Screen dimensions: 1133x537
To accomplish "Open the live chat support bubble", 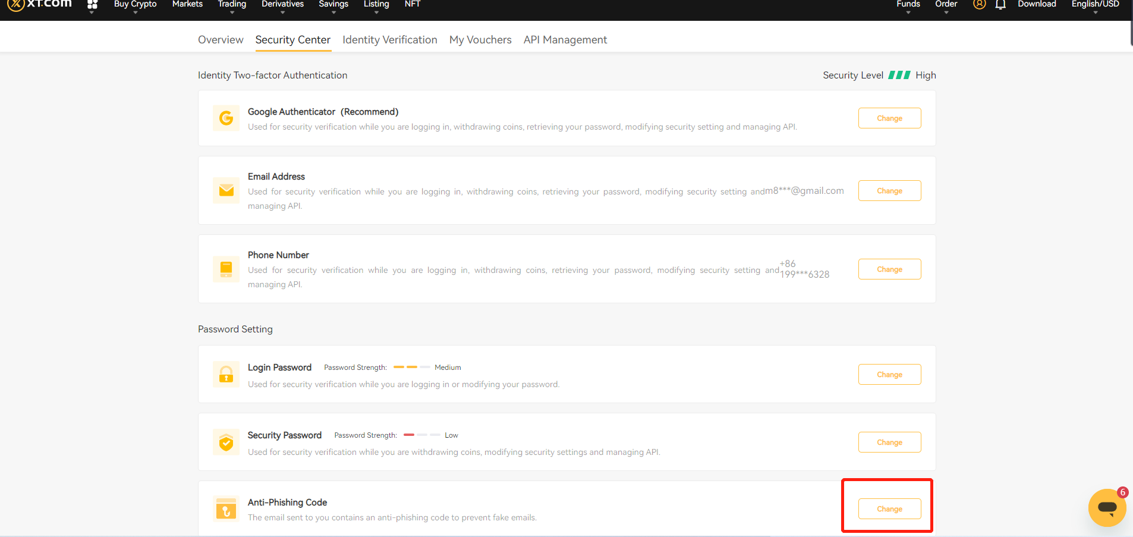I will pyautogui.click(x=1106, y=507).
